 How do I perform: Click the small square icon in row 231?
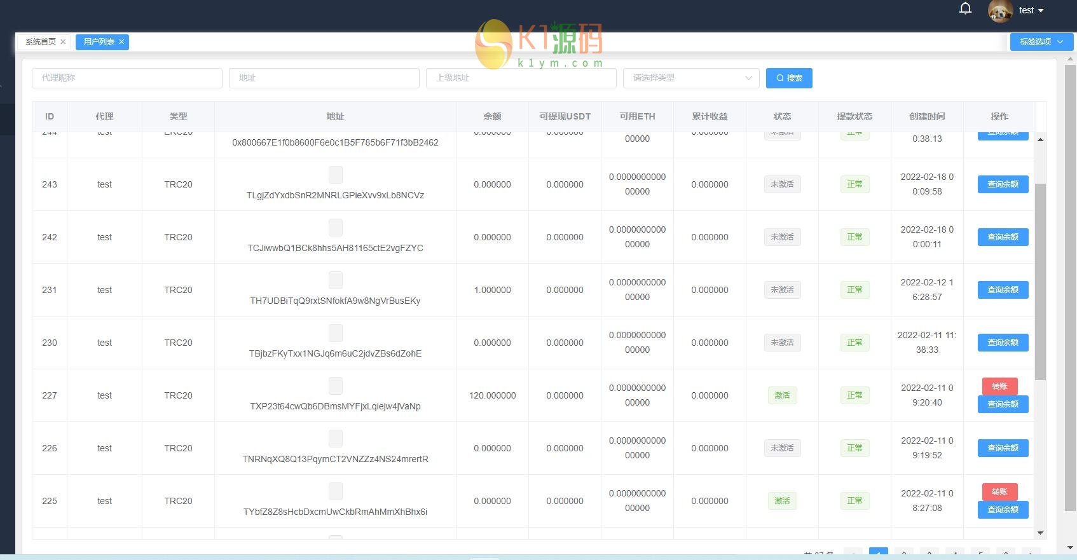(x=336, y=280)
